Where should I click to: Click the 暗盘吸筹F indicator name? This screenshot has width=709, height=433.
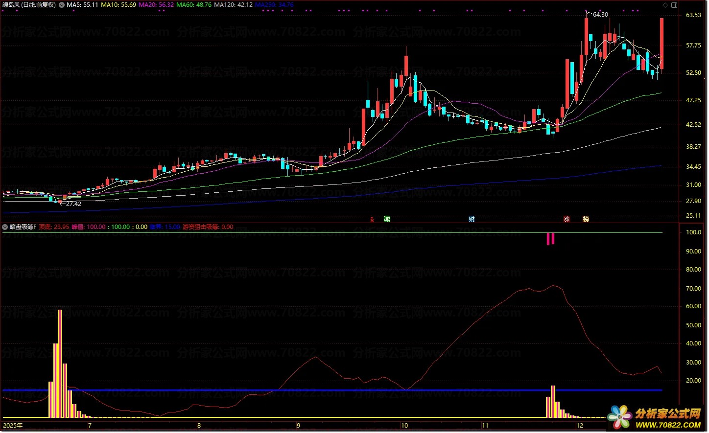point(23,227)
